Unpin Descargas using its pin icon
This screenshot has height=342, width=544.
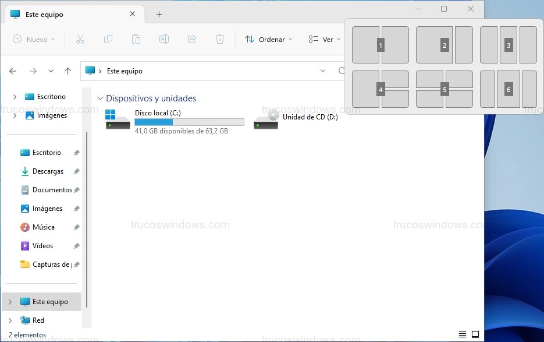click(76, 171)
